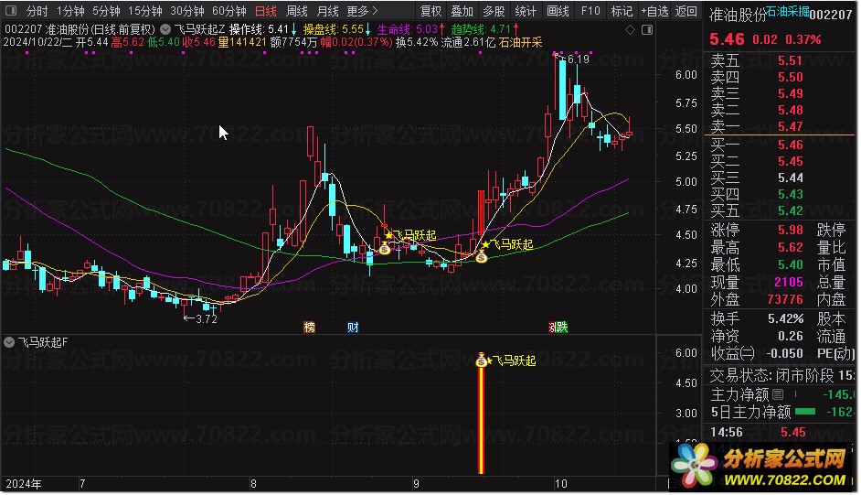Screen dimensions: 861x495
Task: Click the 榜 marker icon
Action: [x=310, y=328]
